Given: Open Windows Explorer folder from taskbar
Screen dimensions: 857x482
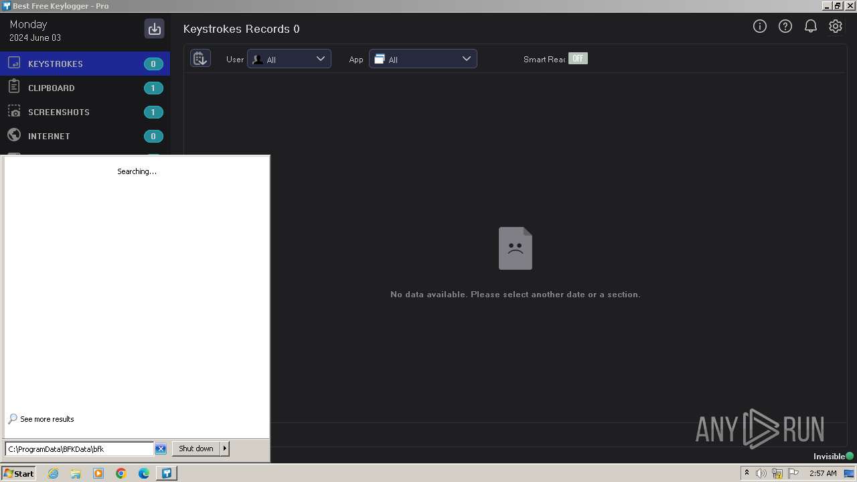Looking at the screenshot, I should coord(76,473).
